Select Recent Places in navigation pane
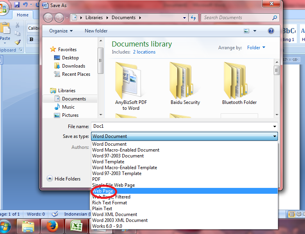This screenshot has height=234, width=305. pos(72,74)
